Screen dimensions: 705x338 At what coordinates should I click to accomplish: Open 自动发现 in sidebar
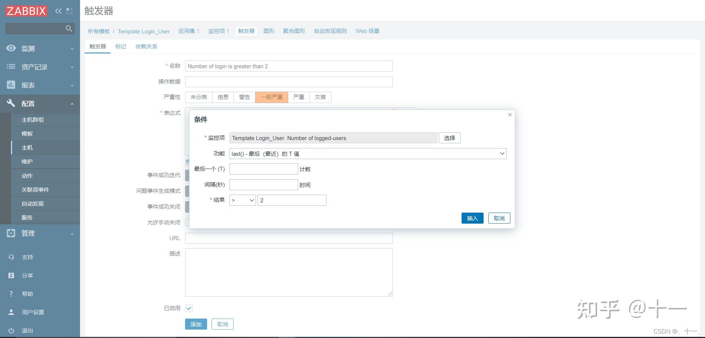[x=46, y=204]
